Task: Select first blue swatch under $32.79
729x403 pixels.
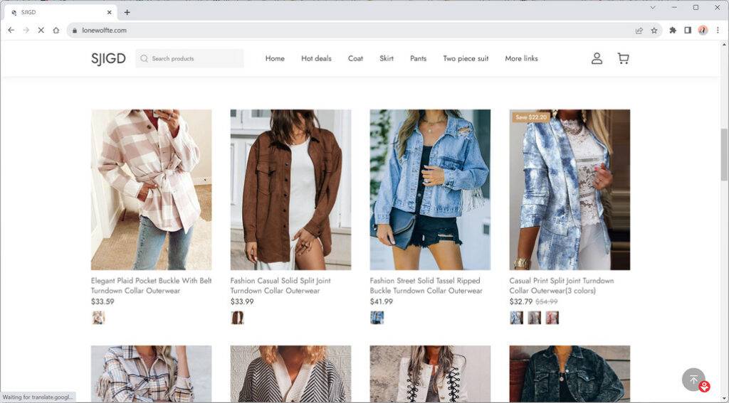Action: [x=517, y=318]
